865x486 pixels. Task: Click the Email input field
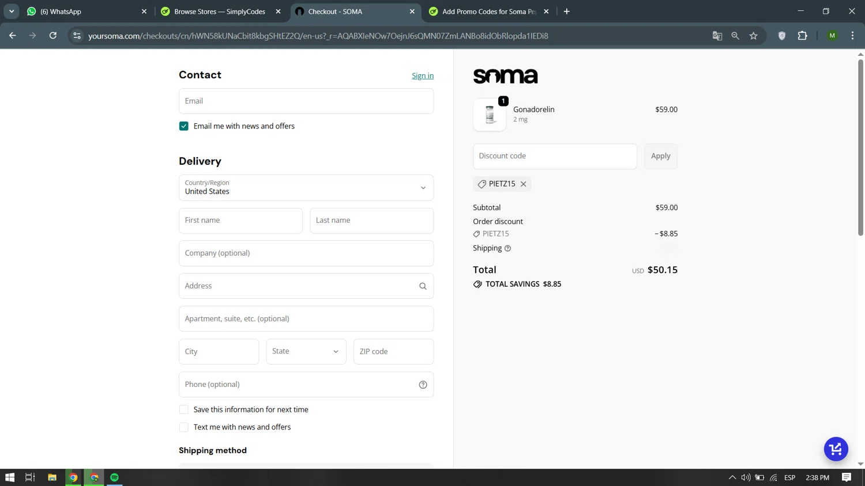click(306, 101)
